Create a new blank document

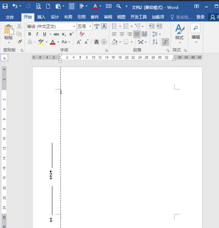(48, 7)
